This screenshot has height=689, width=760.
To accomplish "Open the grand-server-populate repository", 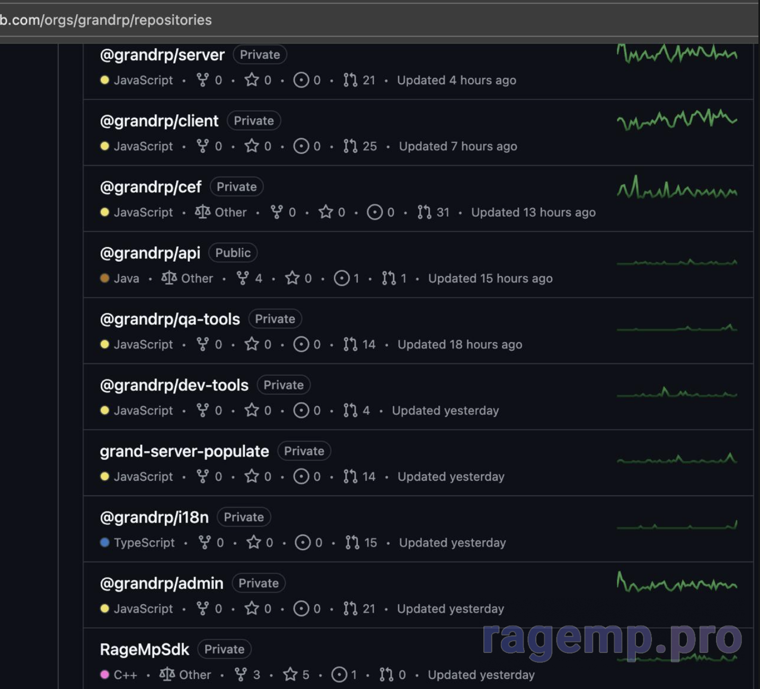I will click(184, 451).
